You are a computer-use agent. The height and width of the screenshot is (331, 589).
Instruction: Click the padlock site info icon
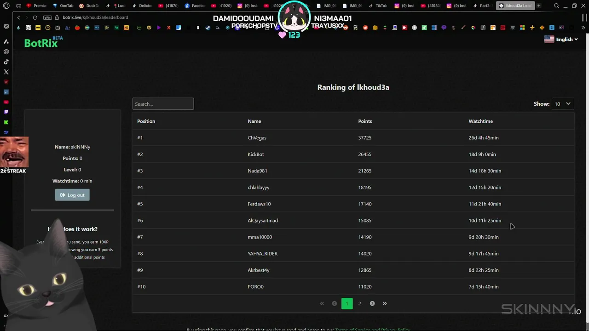click(57, 17)
